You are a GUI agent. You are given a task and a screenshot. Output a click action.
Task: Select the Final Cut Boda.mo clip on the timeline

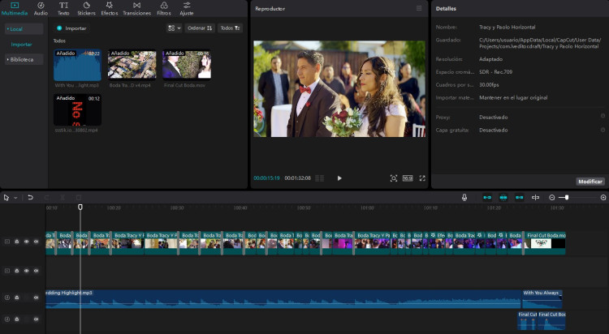click(546, 243)
